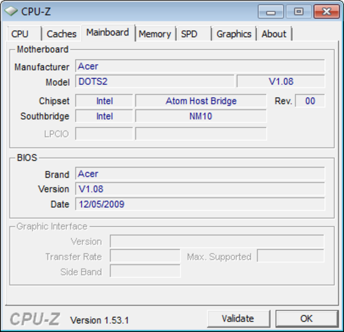Viewport: 344px width, 332px height.
Task: Minimize the CPU-Z window
Action: coord(271,12)
